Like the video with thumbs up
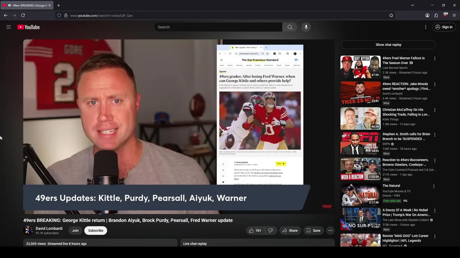460x258 pixels. coord(255,231)
